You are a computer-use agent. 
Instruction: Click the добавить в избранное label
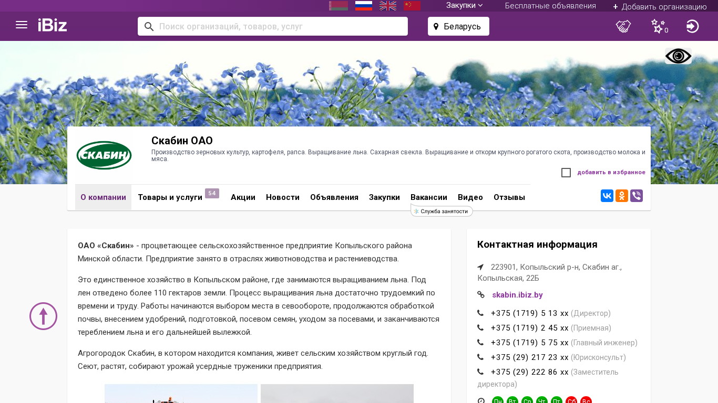pos(611,173)
